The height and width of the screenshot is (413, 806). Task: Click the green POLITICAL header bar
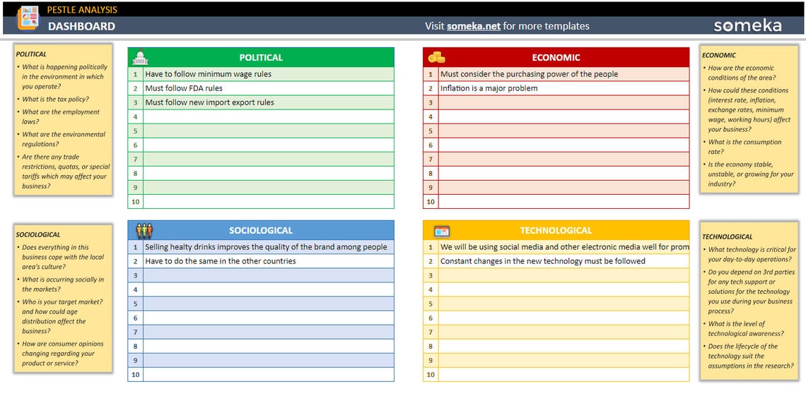(262, 56)
